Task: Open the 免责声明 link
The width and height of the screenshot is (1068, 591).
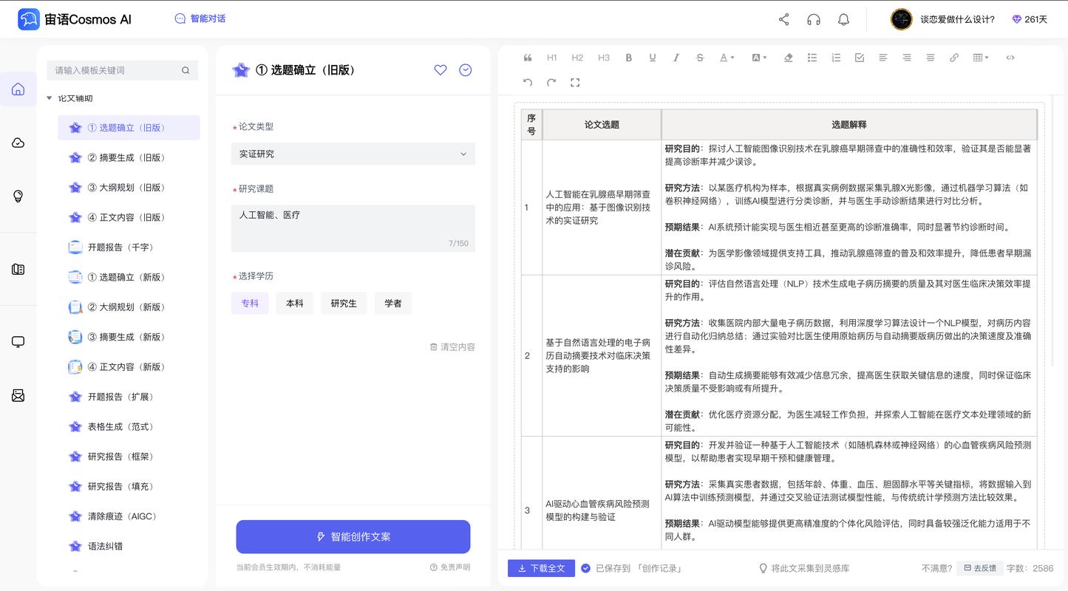Action: (x=450, y=567)
